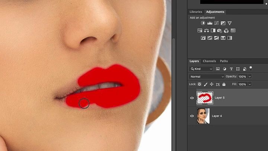Viewport: 268px width, 151px height.
Task: Add a Color Balance adjustment
Action: tap(207, 31)
